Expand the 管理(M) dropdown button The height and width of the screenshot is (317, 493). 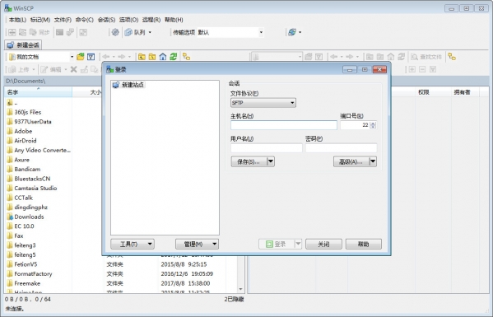click(x=198, y=244)
